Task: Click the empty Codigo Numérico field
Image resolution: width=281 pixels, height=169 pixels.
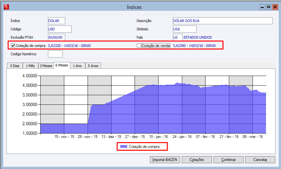Action: tap(55, 54)
